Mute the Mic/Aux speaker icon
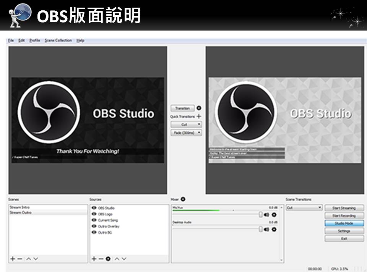Screen dimensions: 367x275 [266, 214]
